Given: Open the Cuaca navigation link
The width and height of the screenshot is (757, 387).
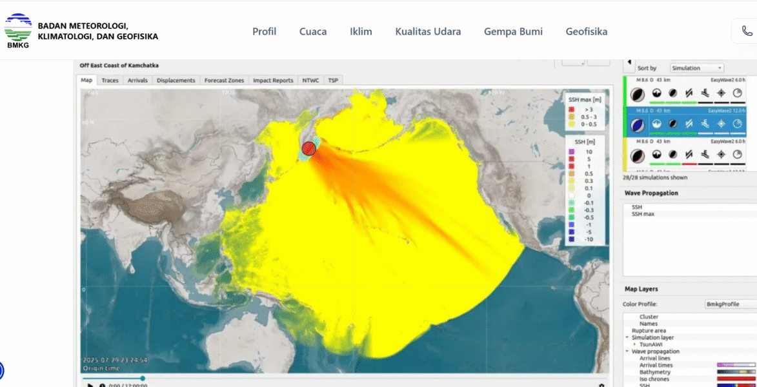Looking at the screenshot, I should coord(313,32).
